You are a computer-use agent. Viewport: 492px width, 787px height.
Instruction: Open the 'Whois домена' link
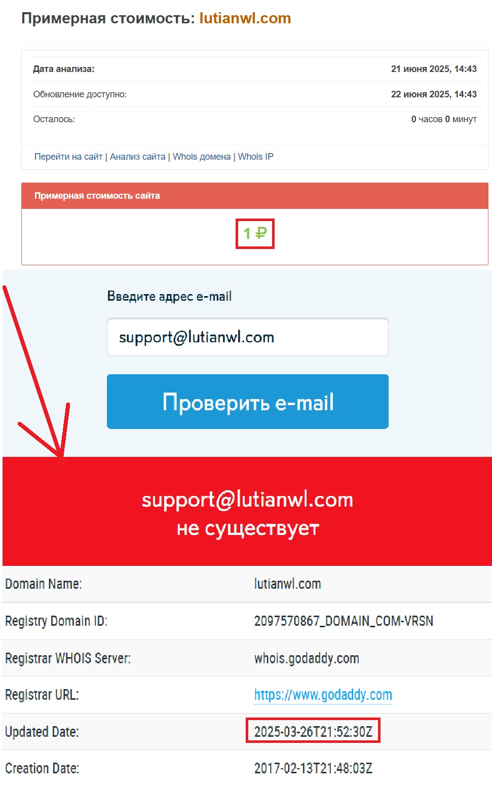coord(202,157)
